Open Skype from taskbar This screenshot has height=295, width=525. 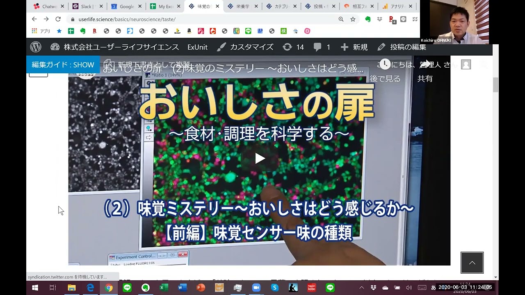274,288
